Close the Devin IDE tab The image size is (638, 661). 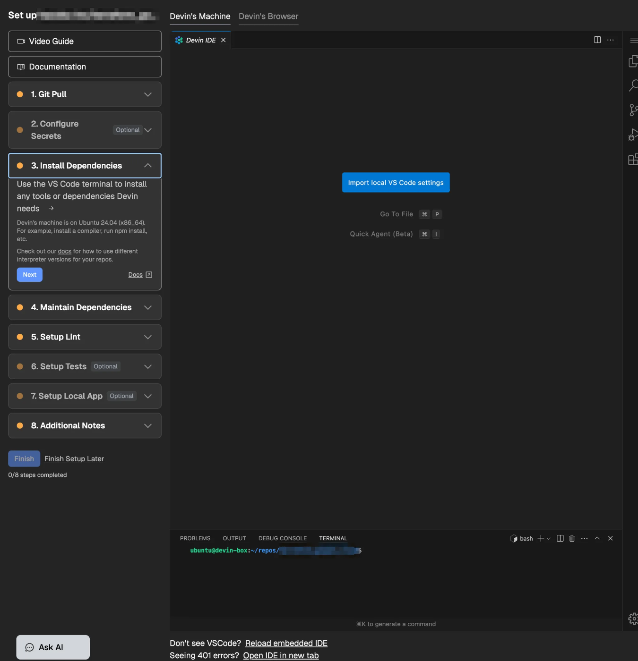(x=224, y=40)
